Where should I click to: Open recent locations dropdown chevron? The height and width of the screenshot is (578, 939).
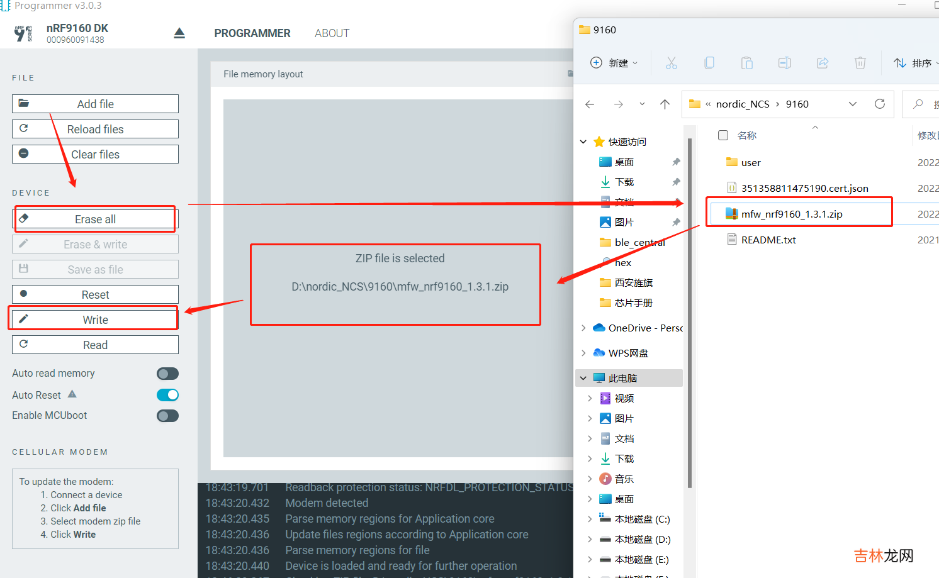pyautogui.click(x=642, y=104)
